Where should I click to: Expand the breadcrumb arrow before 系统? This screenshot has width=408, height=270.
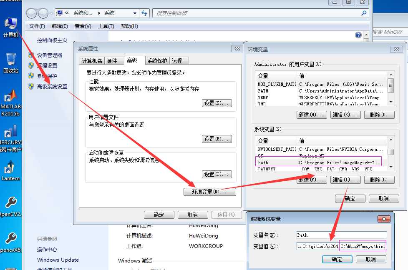click(99, 13)
